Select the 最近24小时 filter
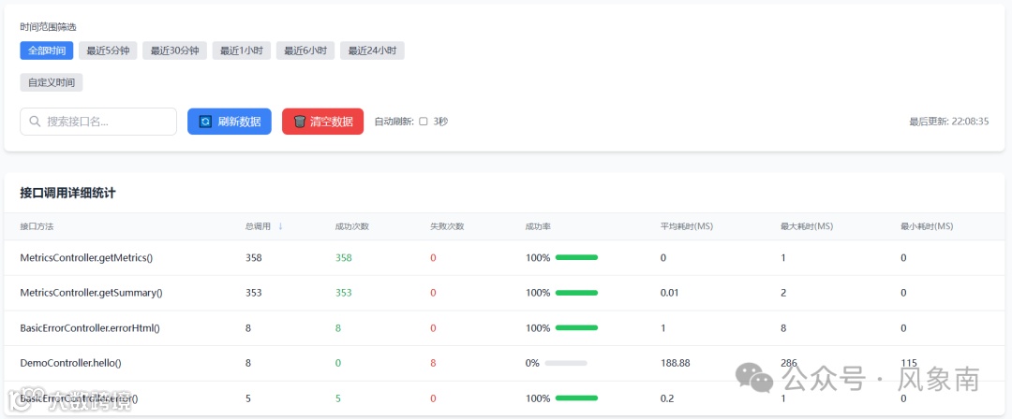Viewport: 1012px width, 419px height. (x=372, y=51)
